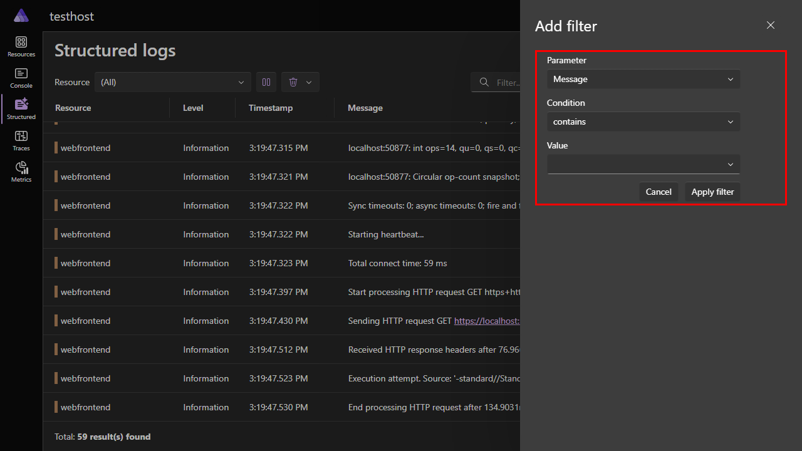The image size is (802, 451).
Task: Expand the clear logs dropdown arrow
Action: pos(309,82)
